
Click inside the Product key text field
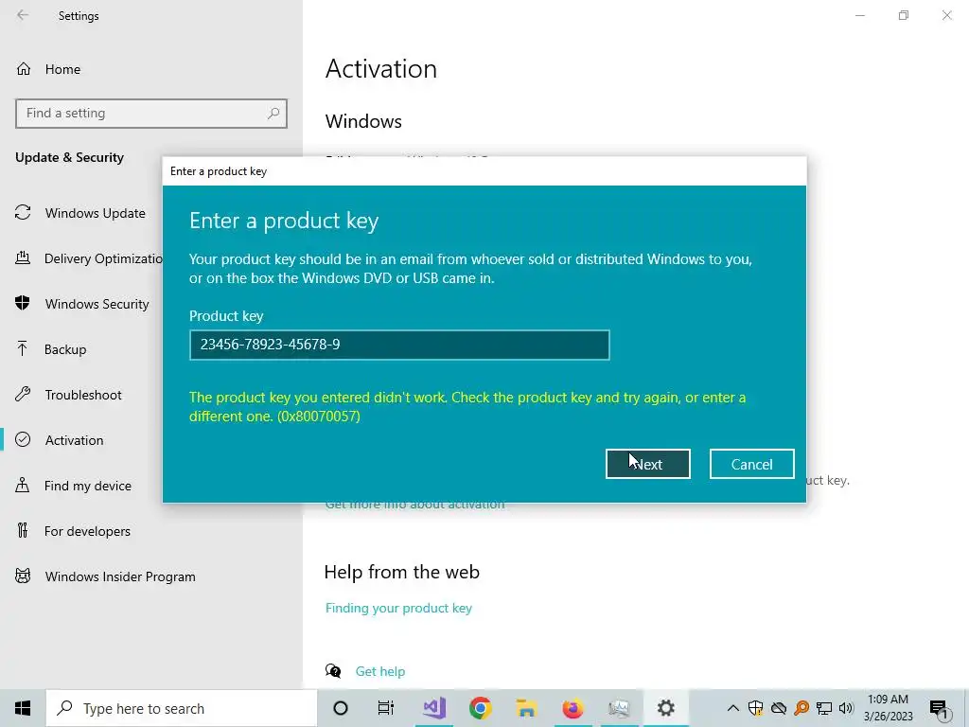click(399, 345)
